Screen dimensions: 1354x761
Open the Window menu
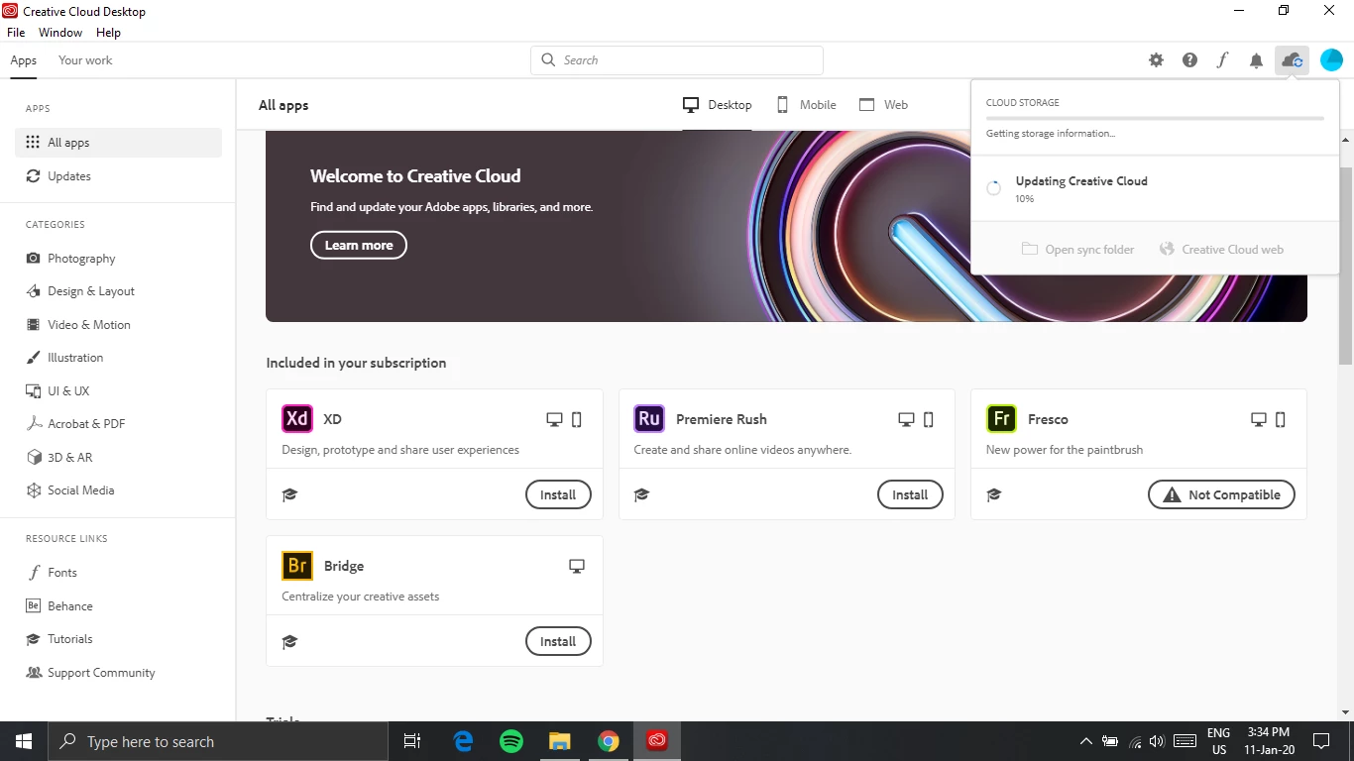(x=60, y=33)
